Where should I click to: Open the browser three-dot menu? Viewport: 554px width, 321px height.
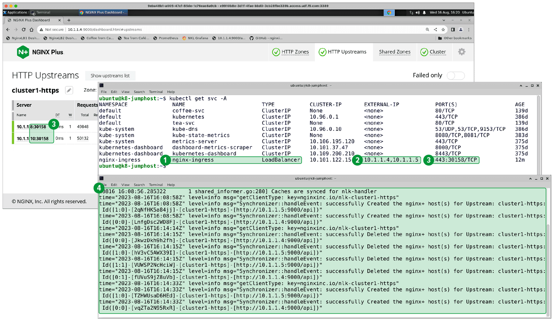tap(468, 29)
